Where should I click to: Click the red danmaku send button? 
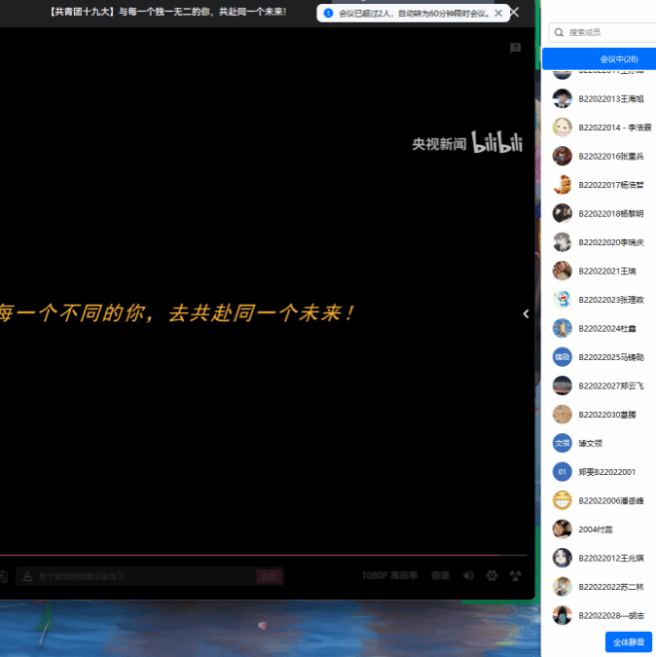pos(269,577)
